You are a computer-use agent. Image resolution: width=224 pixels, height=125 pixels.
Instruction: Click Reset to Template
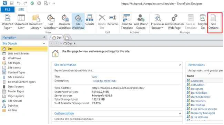pyautogui.click(x=127, y=22)
